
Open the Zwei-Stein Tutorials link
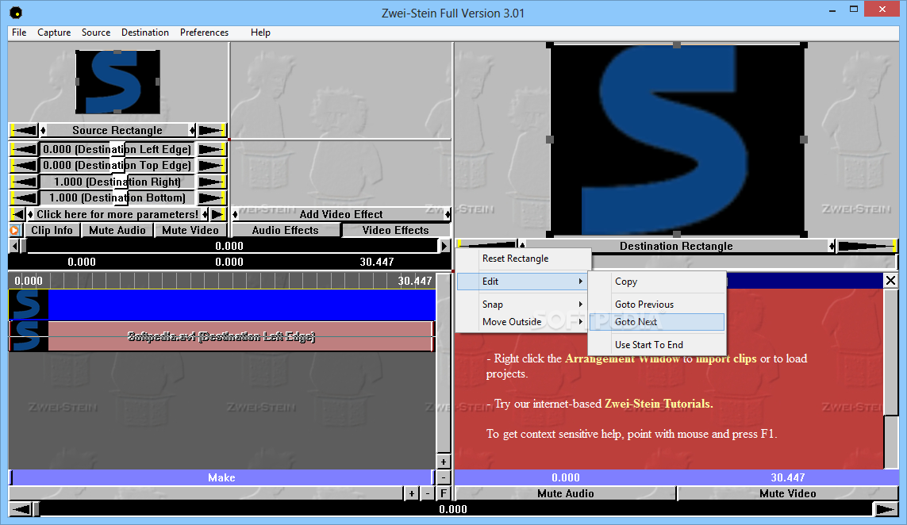pyautogui.click(x=659, y=404)
